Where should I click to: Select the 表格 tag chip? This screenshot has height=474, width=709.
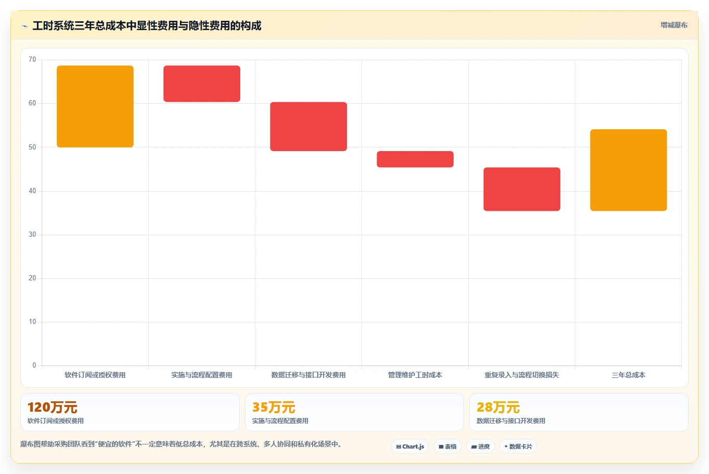447,446
